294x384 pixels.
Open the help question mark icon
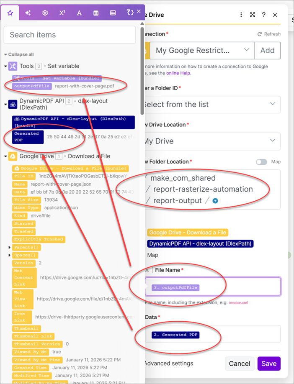coord(264,15)
